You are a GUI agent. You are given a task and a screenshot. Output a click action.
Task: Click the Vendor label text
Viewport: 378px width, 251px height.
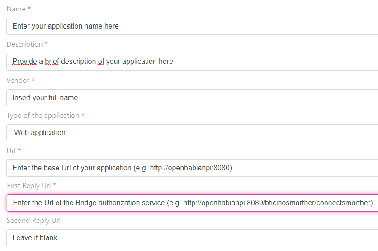(x=18, y=80)
